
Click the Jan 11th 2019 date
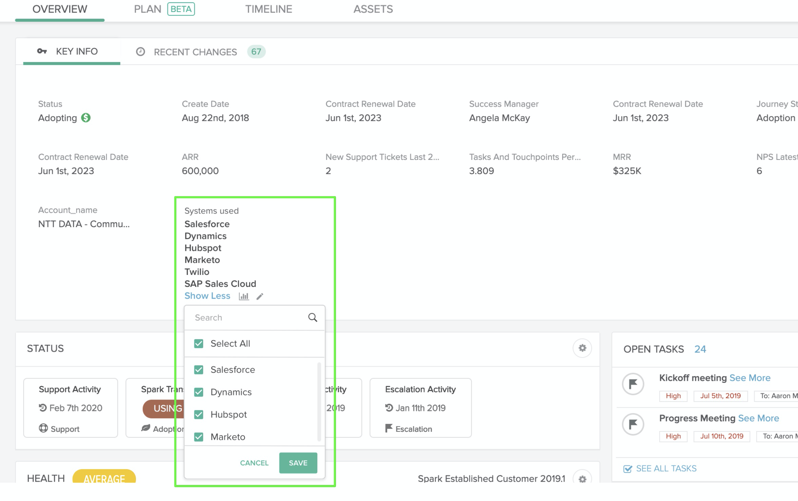pyautogui.click(x=420, y=408)
